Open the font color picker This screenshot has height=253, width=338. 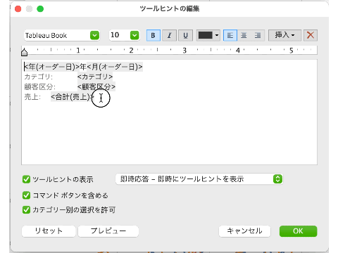(208, 35)
